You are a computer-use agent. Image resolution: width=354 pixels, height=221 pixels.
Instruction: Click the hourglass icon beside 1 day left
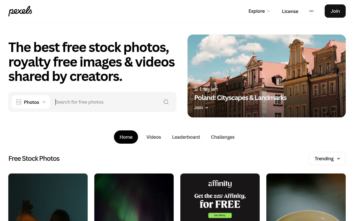click(x=196, y=89)
